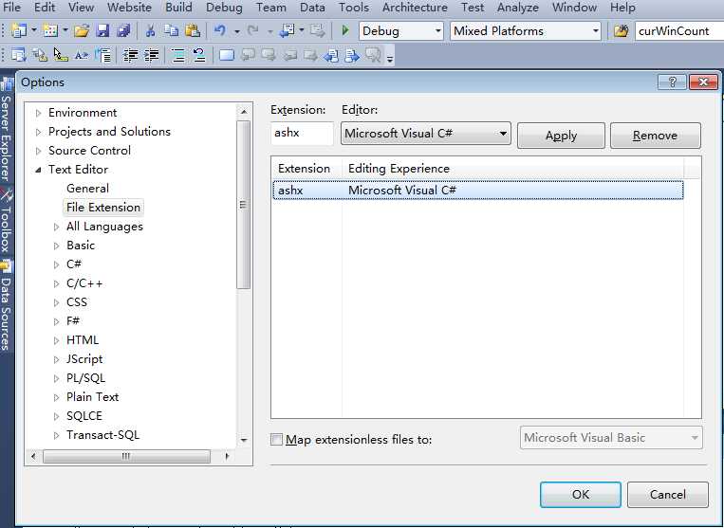Screen dimensions: 724x528
Task: Click the Redo arrow icon
Action: click(x=253, y=31)
